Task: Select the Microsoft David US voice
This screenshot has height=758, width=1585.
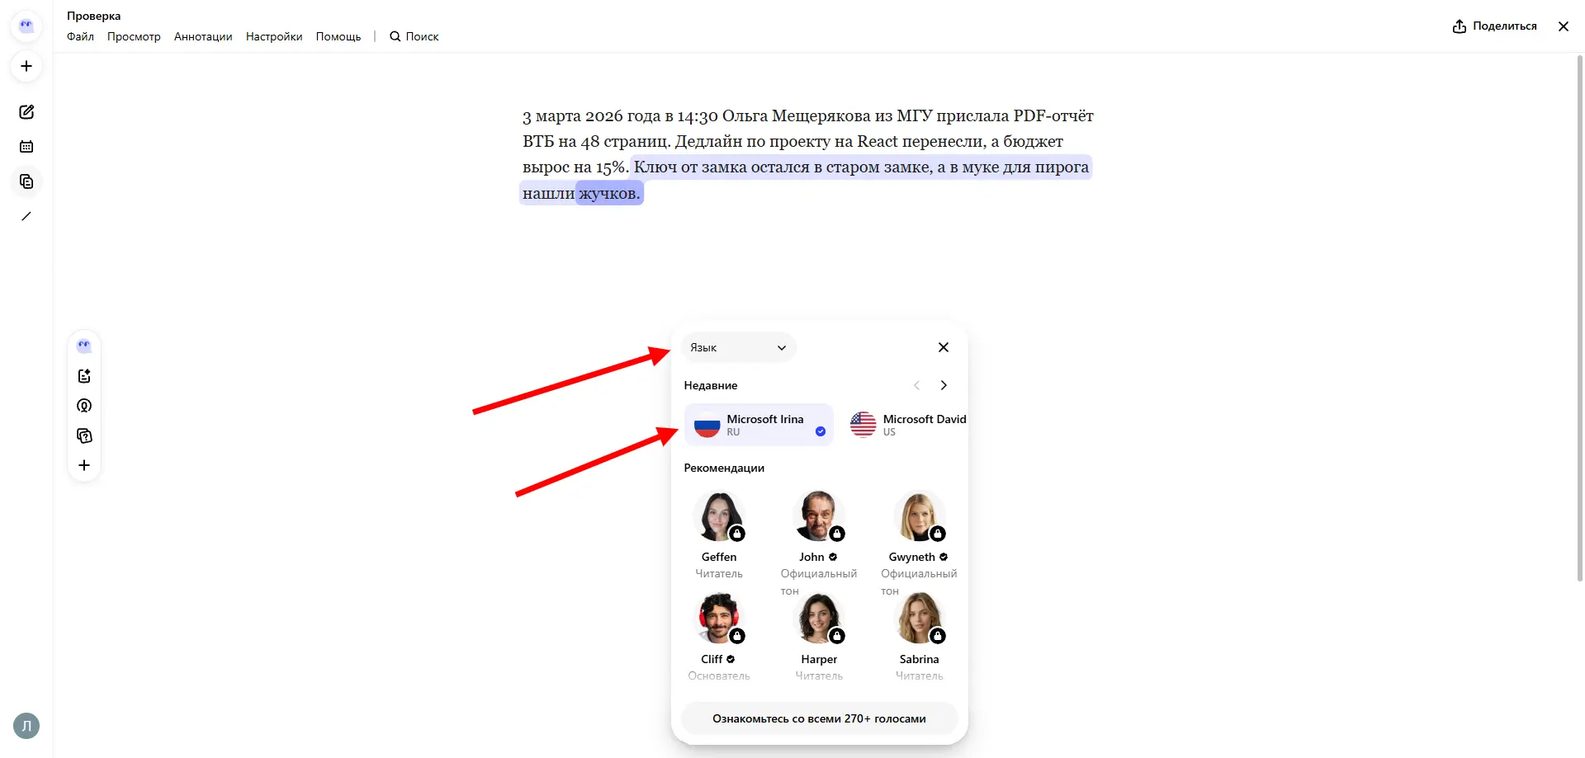Action: pyautogui.click(x=907, y=425)
